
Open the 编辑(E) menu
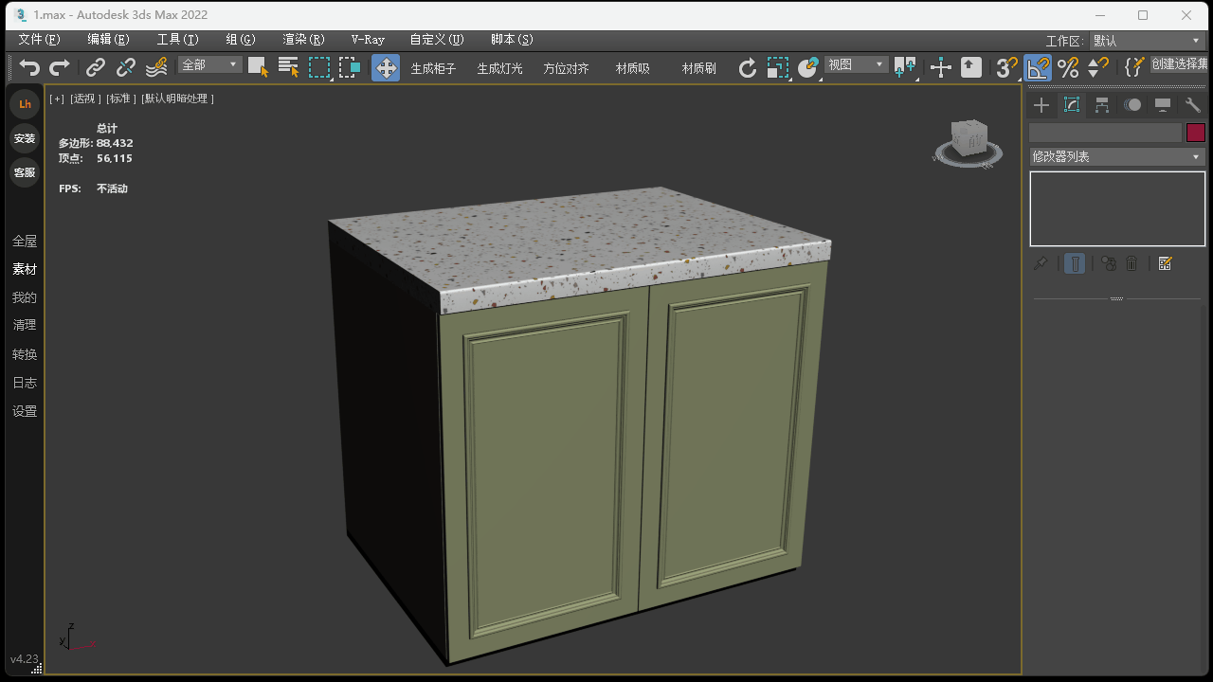click(x=108, y=40)
